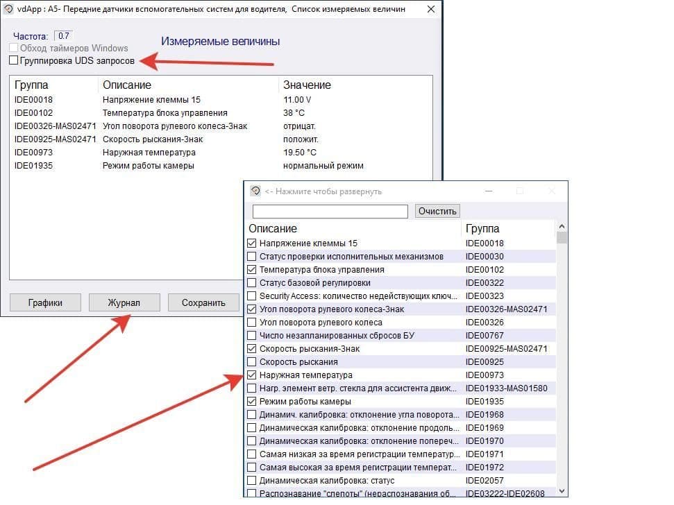Select the IDE00925-MAS02471 row in main table

221,139
